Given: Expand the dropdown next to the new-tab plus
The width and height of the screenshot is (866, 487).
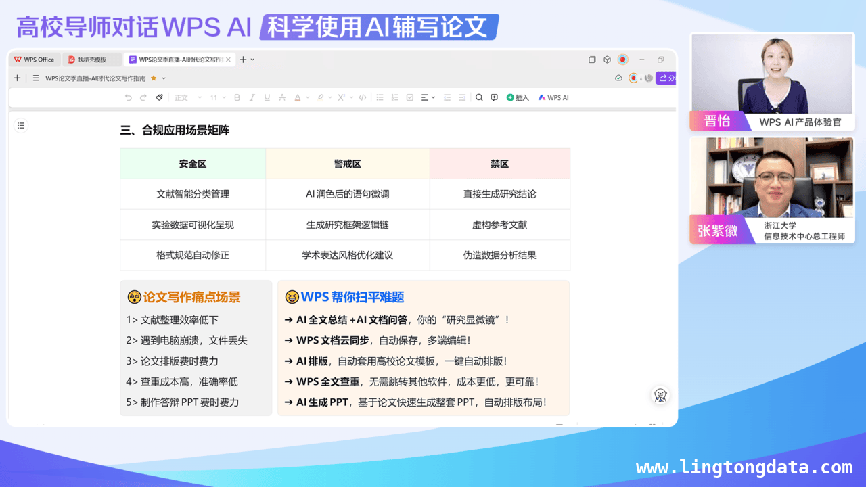Looking at the screenshot, I should (253, 60).
